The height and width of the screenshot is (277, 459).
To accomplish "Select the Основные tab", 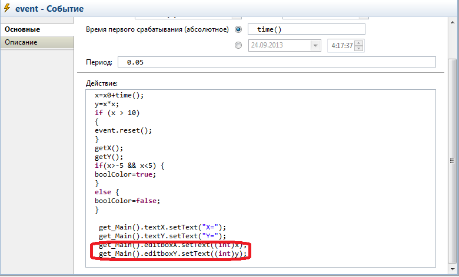I will [37, 29].
